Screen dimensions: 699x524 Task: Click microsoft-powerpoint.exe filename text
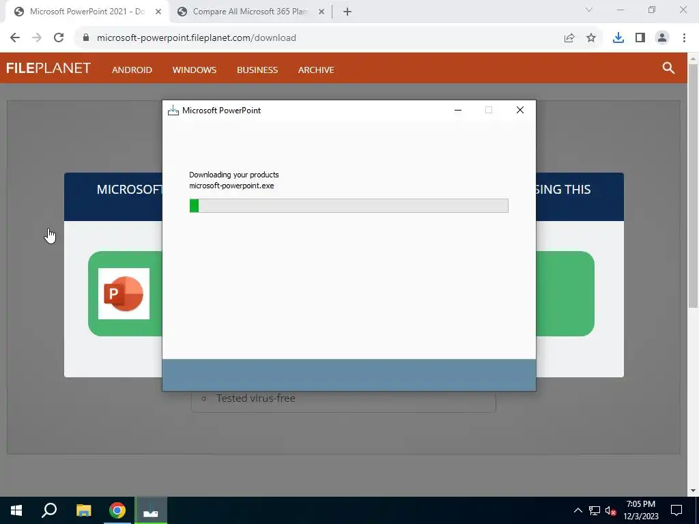231,186
